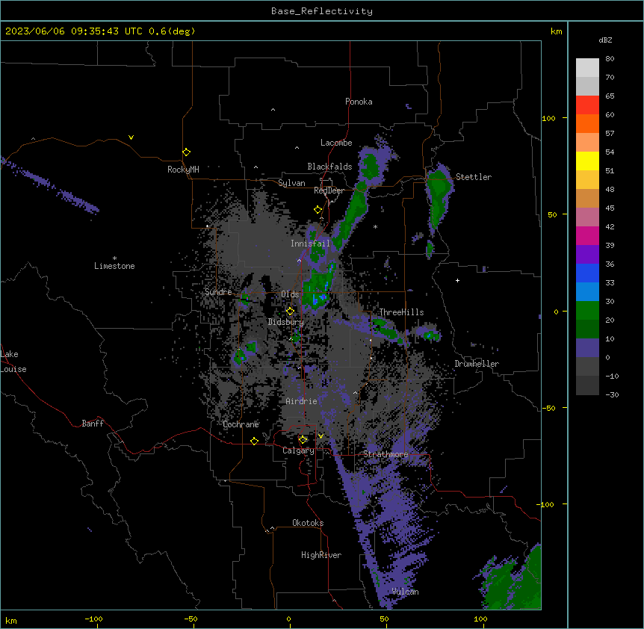644x629 pixels.
Task: Select the Vulcan label
Action: point(406,592)
